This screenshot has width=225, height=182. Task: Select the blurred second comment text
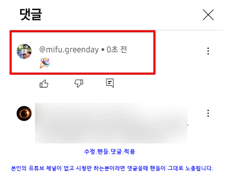111,123
